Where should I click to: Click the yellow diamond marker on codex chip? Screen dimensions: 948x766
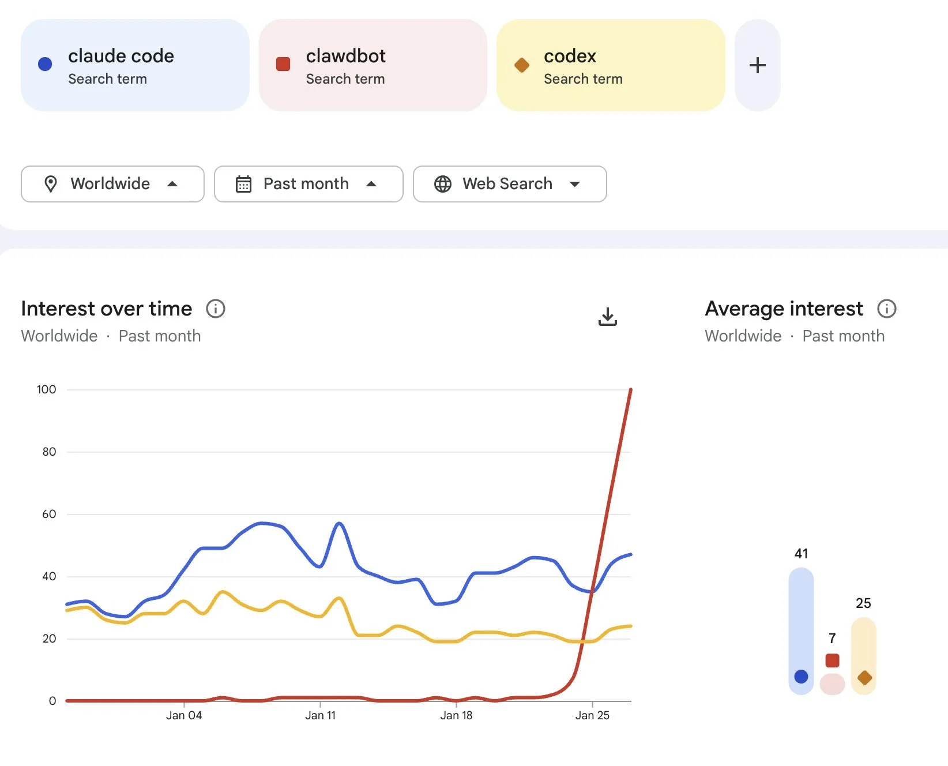522,64
